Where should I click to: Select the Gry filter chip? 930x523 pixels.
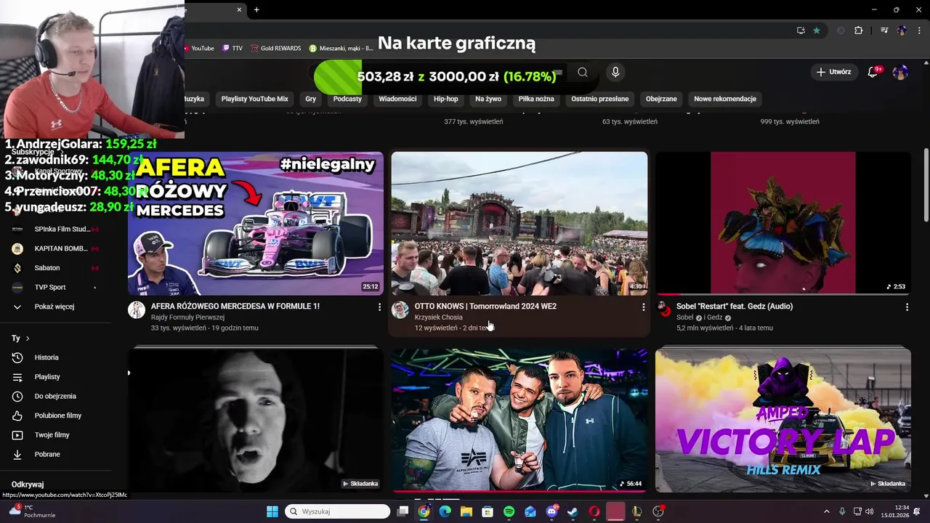311,99
